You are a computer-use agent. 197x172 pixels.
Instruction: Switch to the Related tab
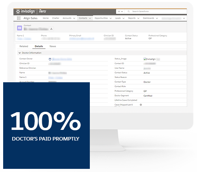[24, 46]
